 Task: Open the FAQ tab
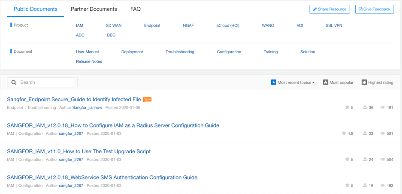[136, 9]
